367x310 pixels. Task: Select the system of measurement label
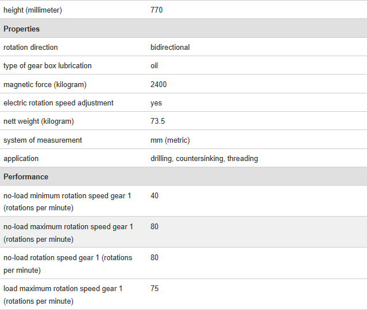pyautogui.click(x=43, y=140)
